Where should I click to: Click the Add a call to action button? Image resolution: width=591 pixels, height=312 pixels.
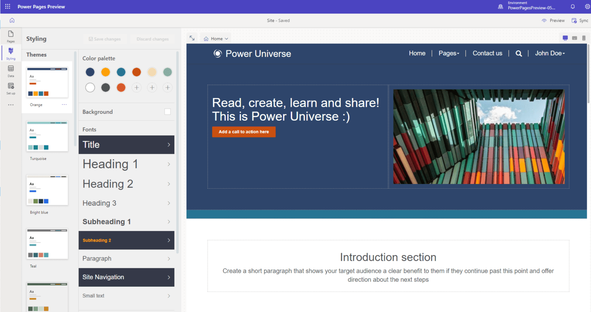click(x=244, y=132)
